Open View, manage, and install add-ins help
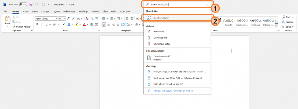Screen dimensions: 298x109 coord(177,72)
